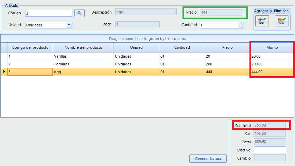
Task: Remove item with the delete-cart icon
Action: click(x=282, y=21)
